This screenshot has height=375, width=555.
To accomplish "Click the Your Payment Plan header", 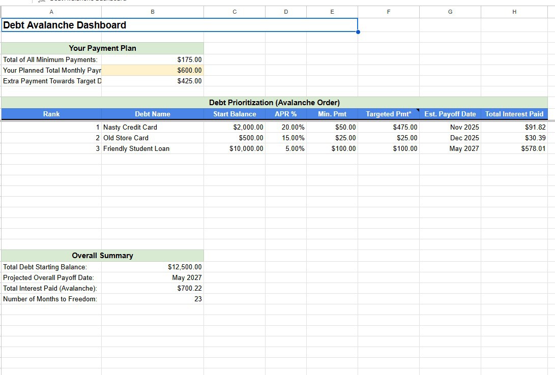I will (103, 48).
